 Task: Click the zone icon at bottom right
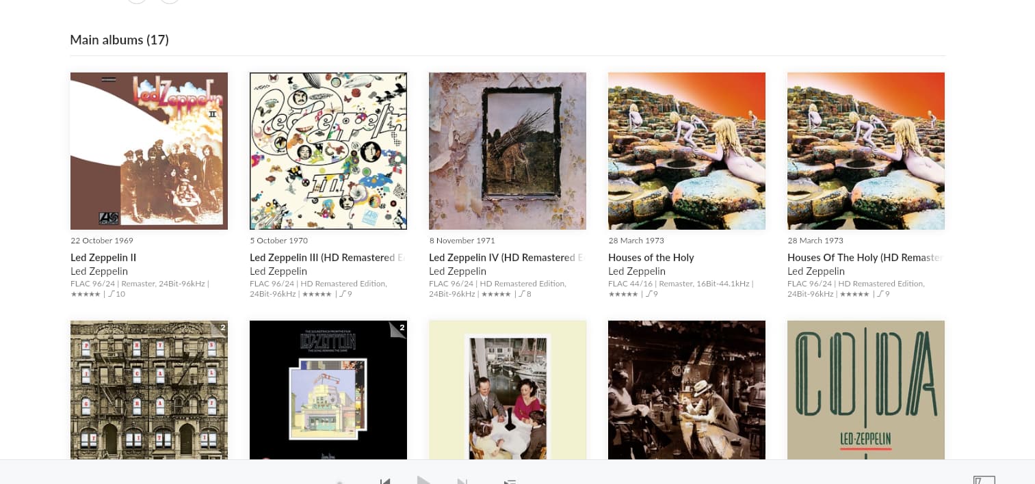(x=984, y=480)
